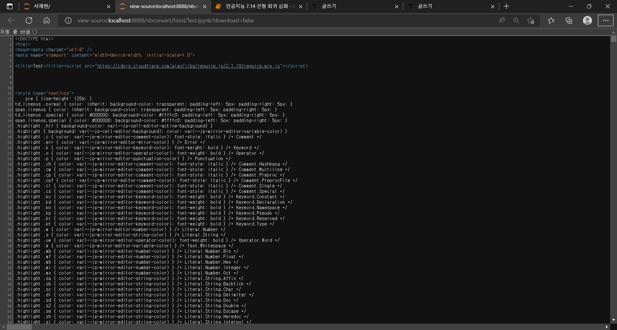Image resolution: width=617 pixels, height=330 pixels.
Task: Open a new browser tab
Action: pyautogui.click(x=506, y=6)
